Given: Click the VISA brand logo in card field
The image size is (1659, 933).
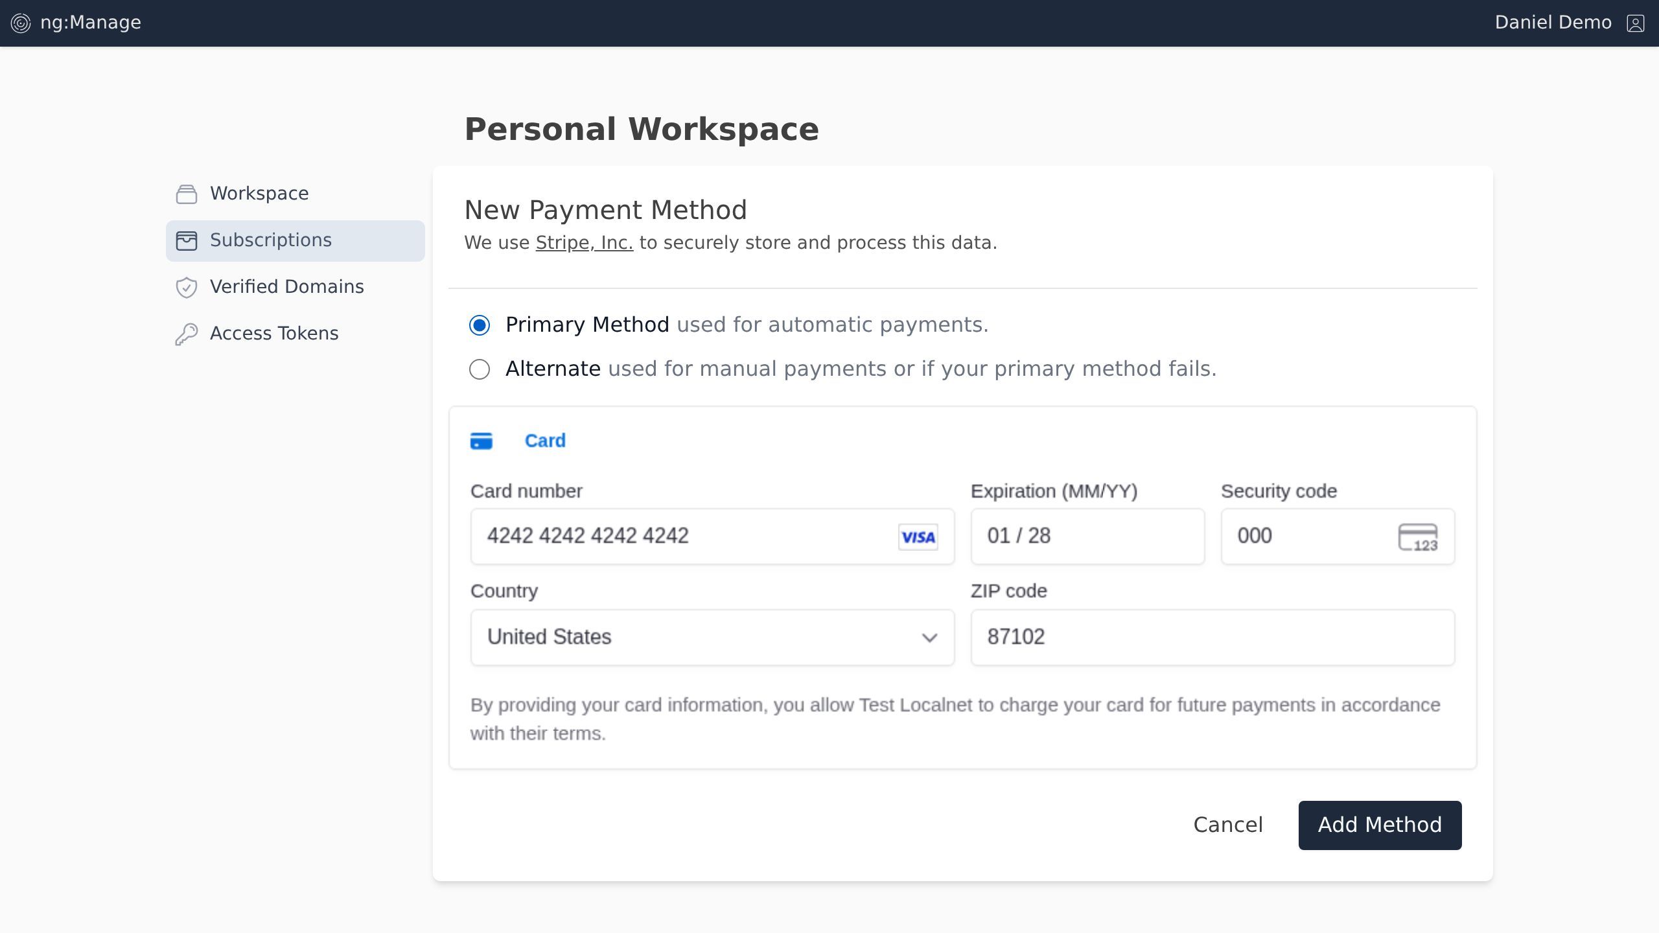Looking at the screenshot, I should tap(918, 537).
